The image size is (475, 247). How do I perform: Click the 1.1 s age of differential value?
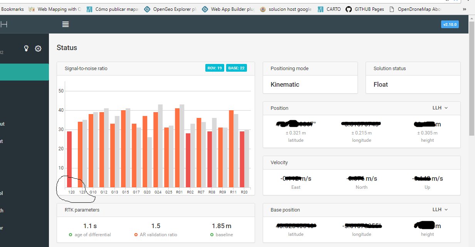(90, 226)
